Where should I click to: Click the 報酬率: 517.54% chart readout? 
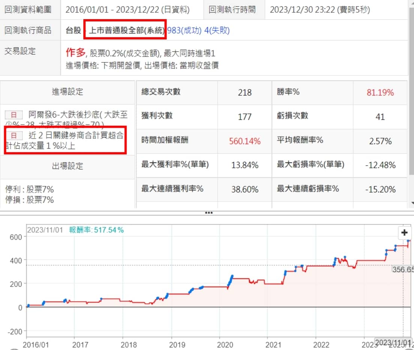click(96, 230)
